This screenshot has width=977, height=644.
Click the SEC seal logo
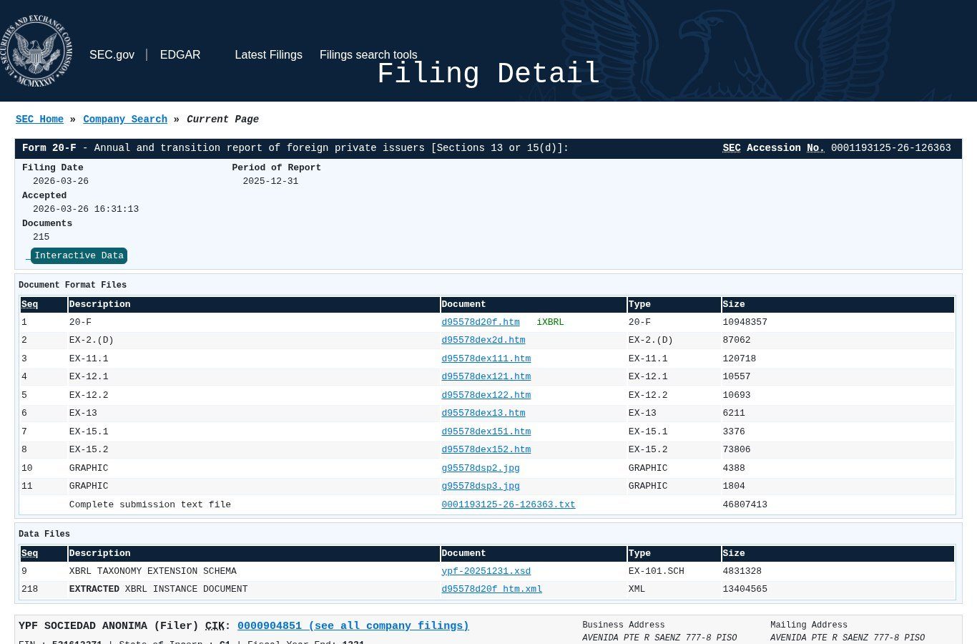click(36, 52)
